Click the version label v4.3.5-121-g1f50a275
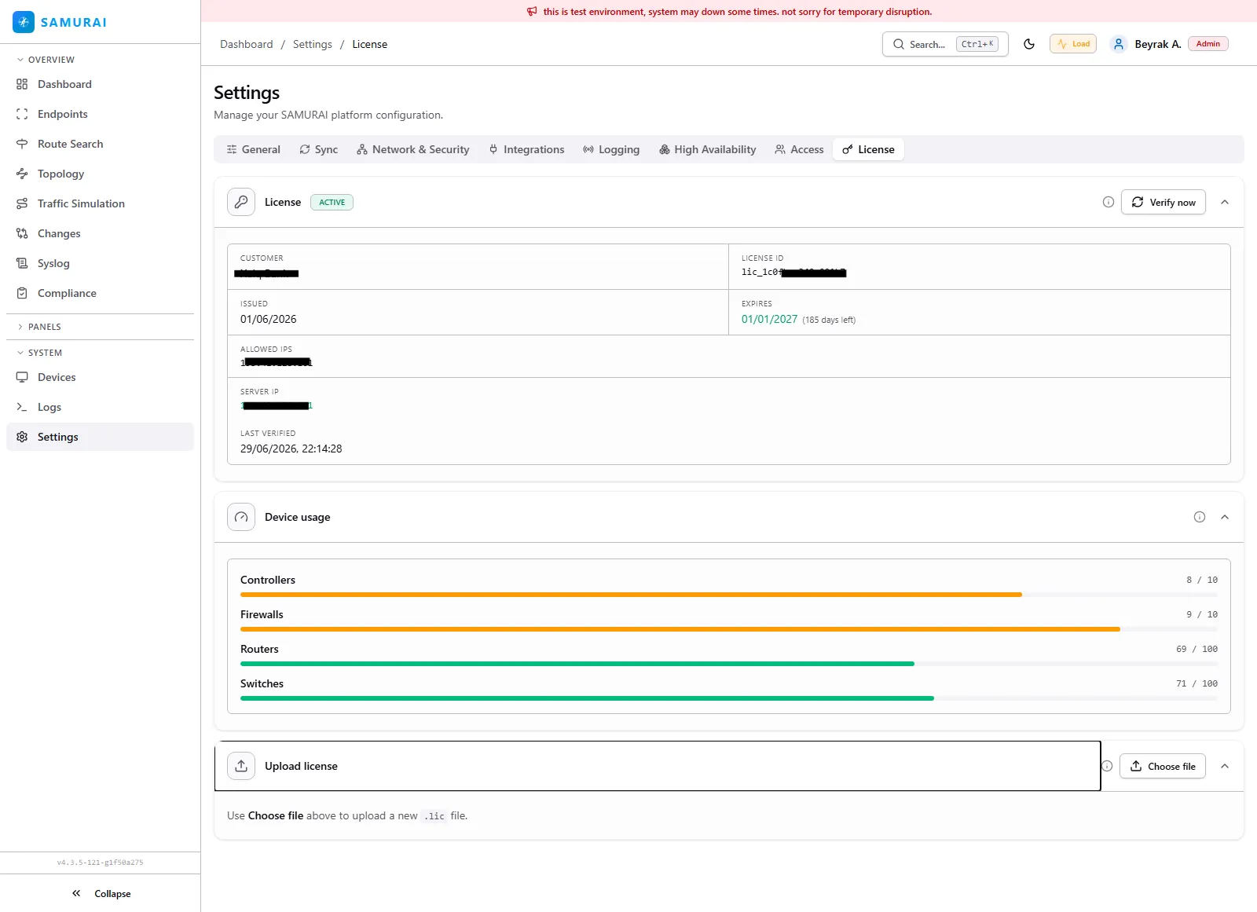 100,863
